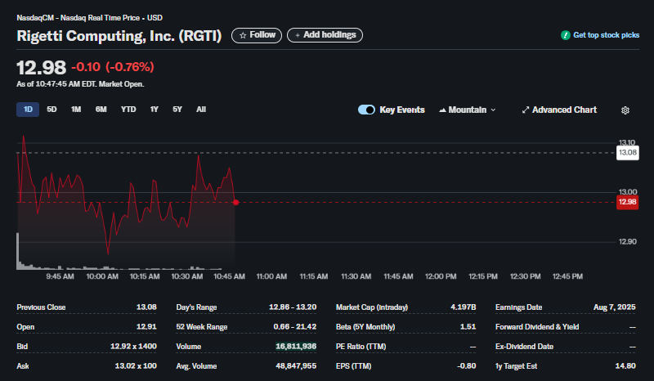The width and height of the screenshot is (654, 381).
Task: Toggle the Key Events switch
Action: (x=366, y=110)
